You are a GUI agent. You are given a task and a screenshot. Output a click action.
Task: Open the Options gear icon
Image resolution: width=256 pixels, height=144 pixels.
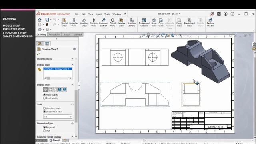[x=47, y=30]
